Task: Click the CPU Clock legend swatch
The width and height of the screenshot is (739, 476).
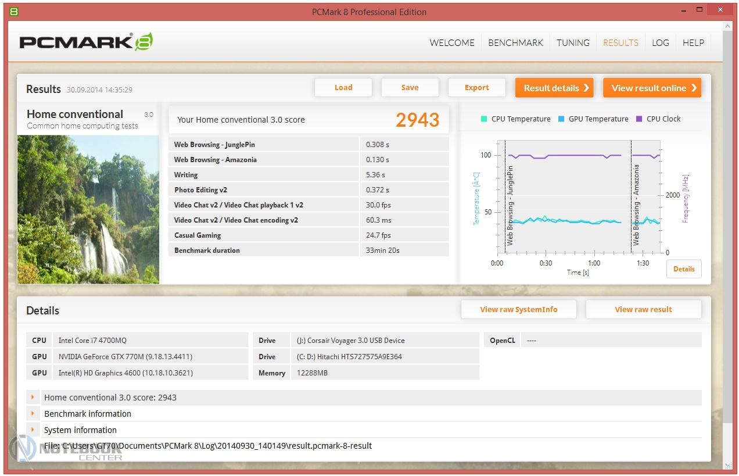Action: 639,119
